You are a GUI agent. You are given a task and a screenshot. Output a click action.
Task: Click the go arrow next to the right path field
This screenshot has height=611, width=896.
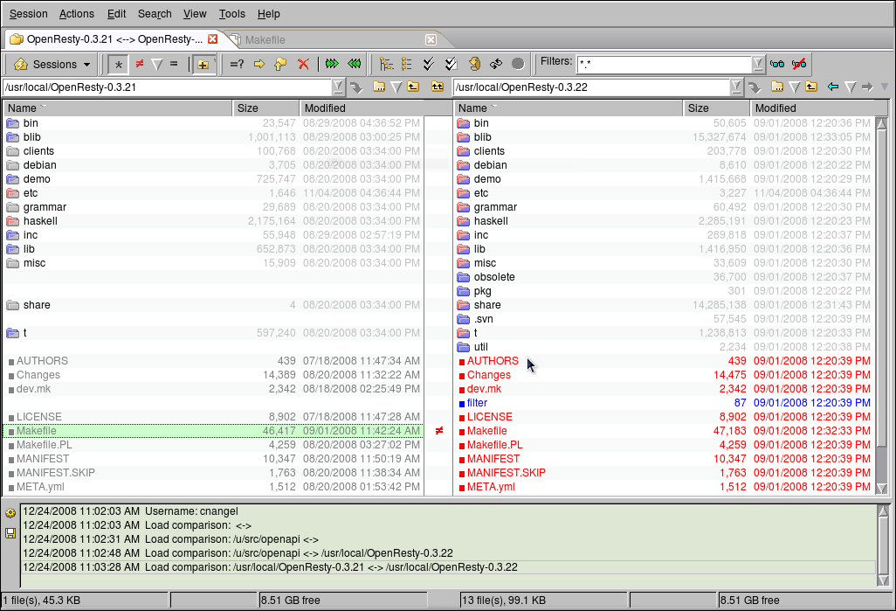pyautogui.click(x=755, y=87)
